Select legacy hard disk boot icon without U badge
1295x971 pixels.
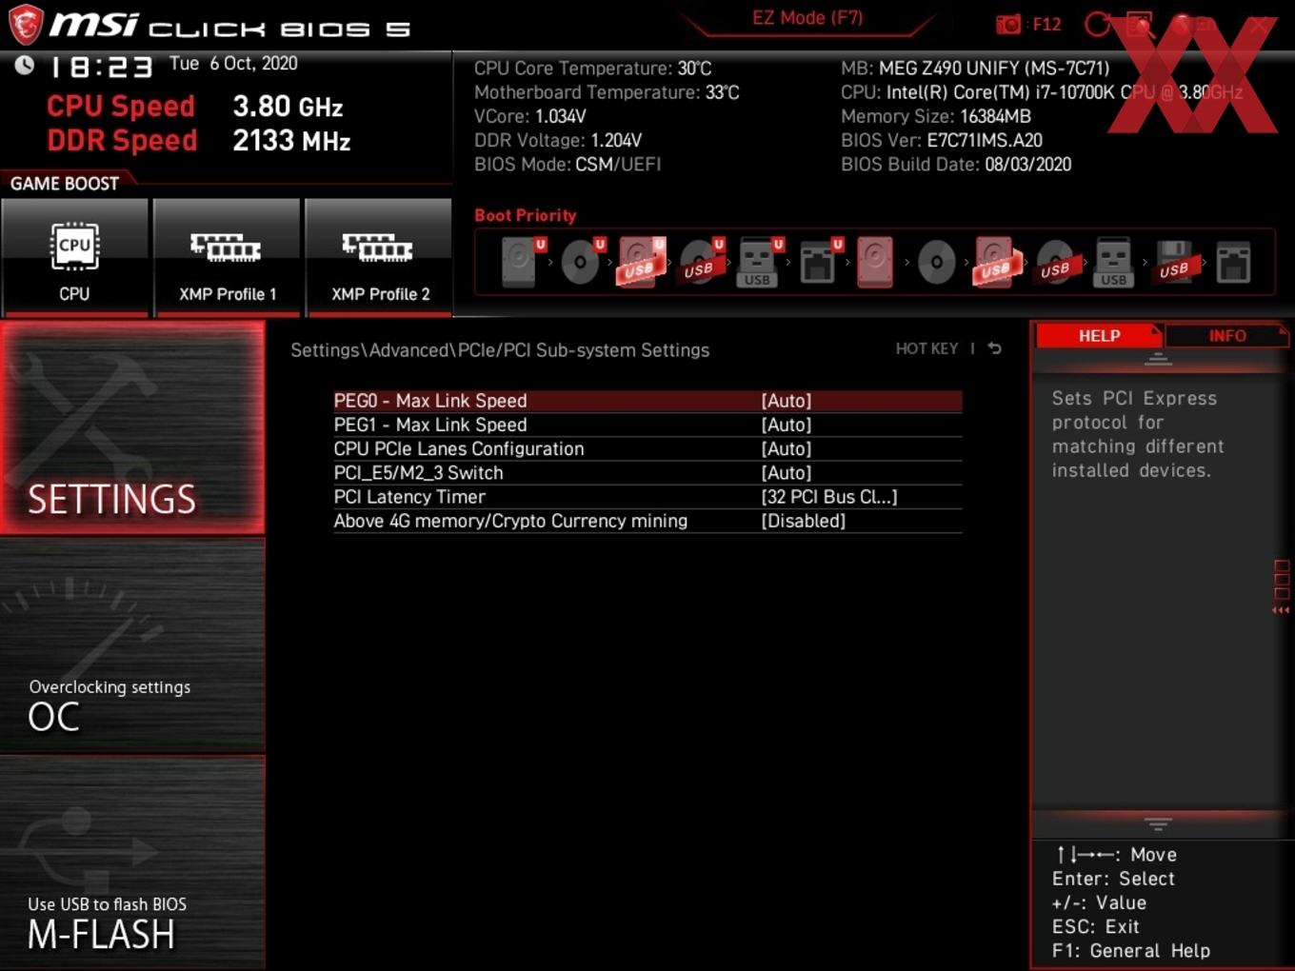[x=875, y=261]
